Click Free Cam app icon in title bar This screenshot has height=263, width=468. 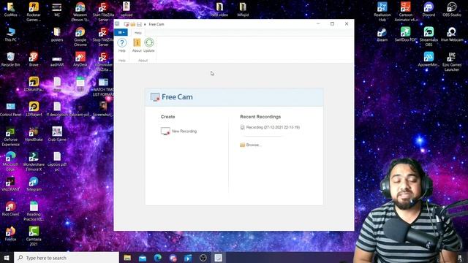click(117, 24)
